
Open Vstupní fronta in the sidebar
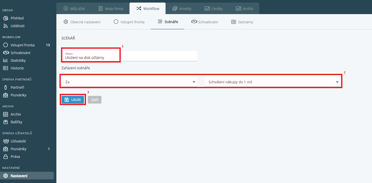(x=22, y=45)
